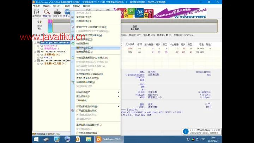
Task: Expand the 老毛桃U盘(H:) node
Action: [x=38, y=55]
